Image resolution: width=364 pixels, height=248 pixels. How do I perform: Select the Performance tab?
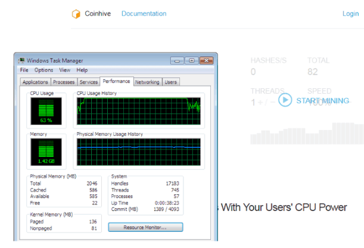[117, 81]
